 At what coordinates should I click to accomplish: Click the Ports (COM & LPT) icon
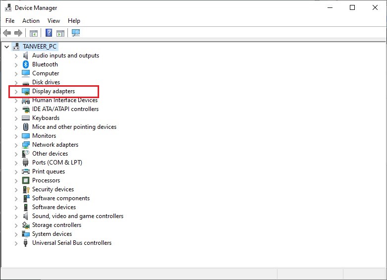[25, 163]
